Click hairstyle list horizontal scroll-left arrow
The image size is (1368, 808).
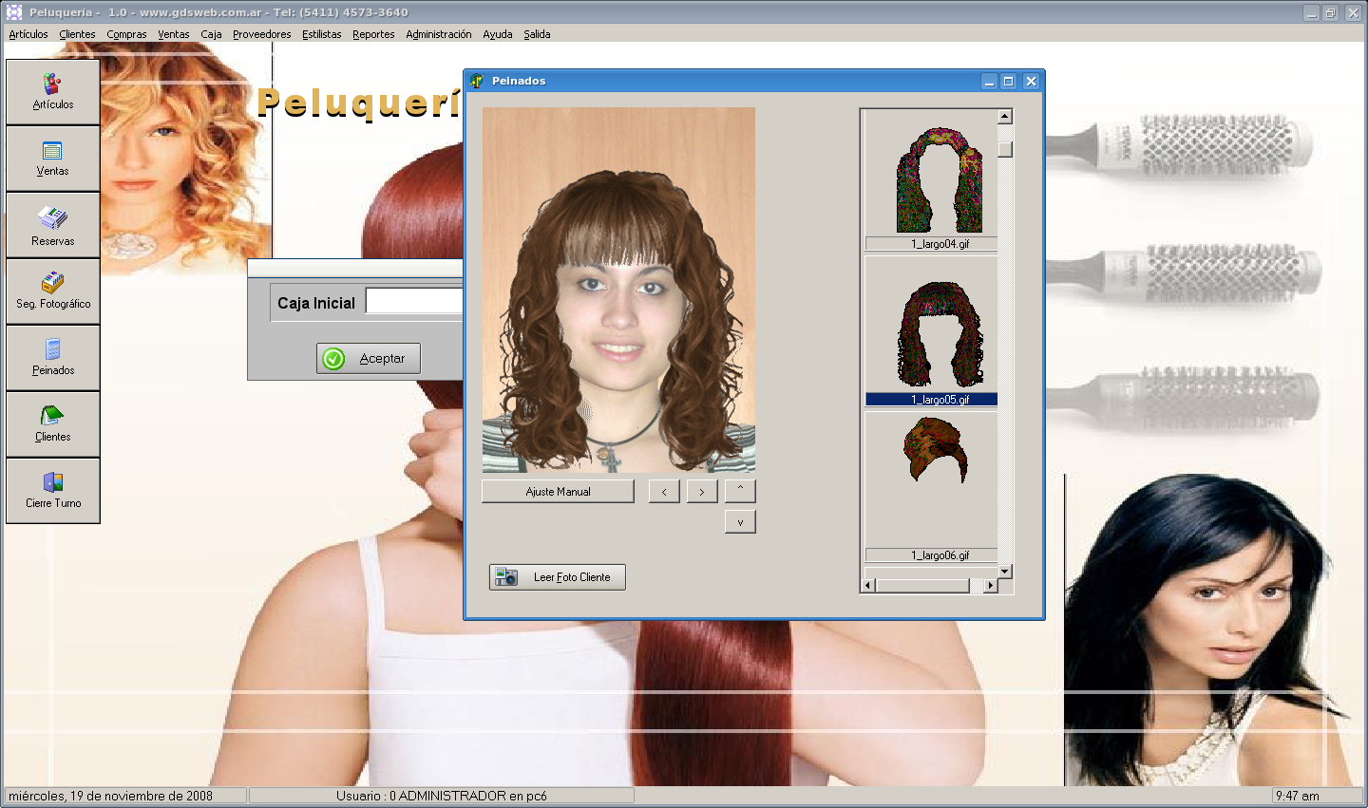click(x=867, y=586)
